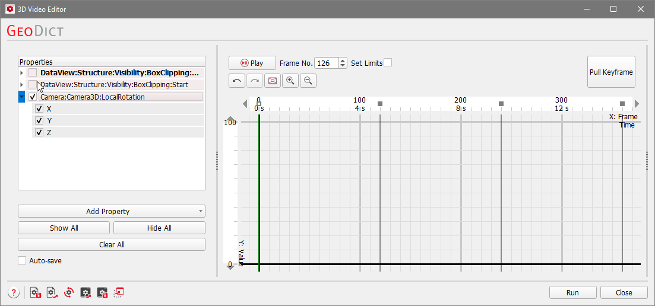Open help with the question mark icon
This screenshot has width=655, height=306.
tap(14, 292)
